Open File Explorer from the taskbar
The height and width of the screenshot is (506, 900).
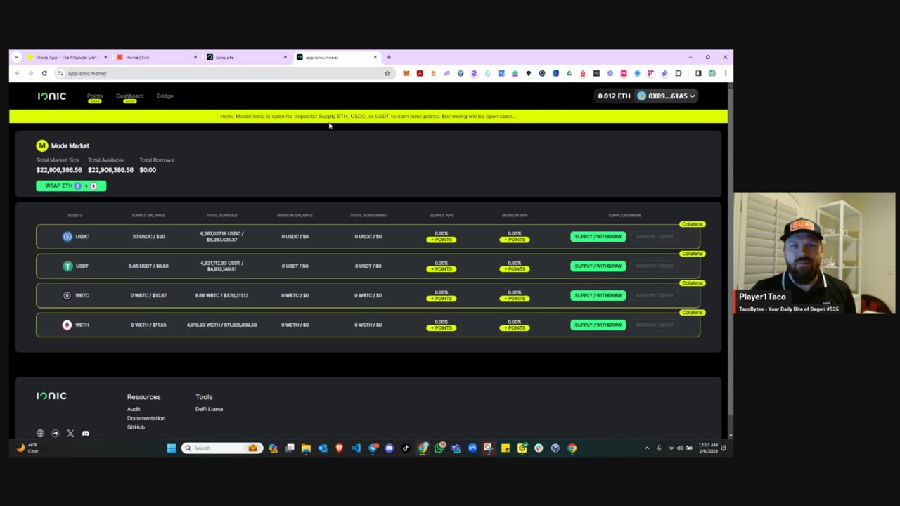306,448
